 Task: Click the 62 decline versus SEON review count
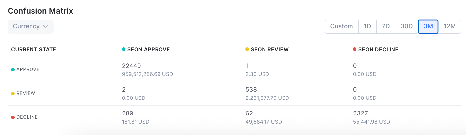[x=249, y=113]
